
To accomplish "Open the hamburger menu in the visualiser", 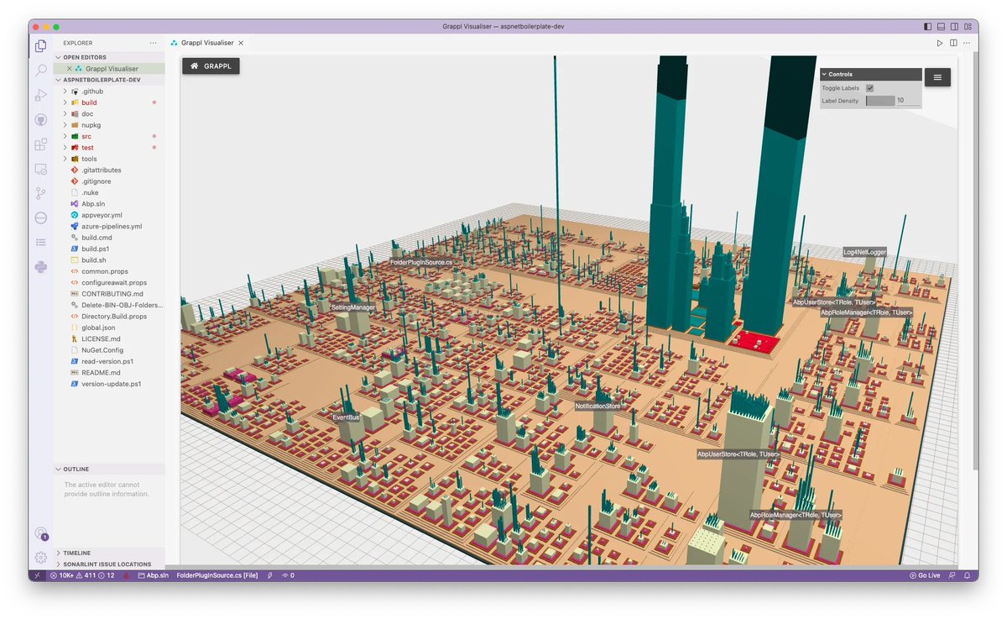I will [x=937, y=77].
